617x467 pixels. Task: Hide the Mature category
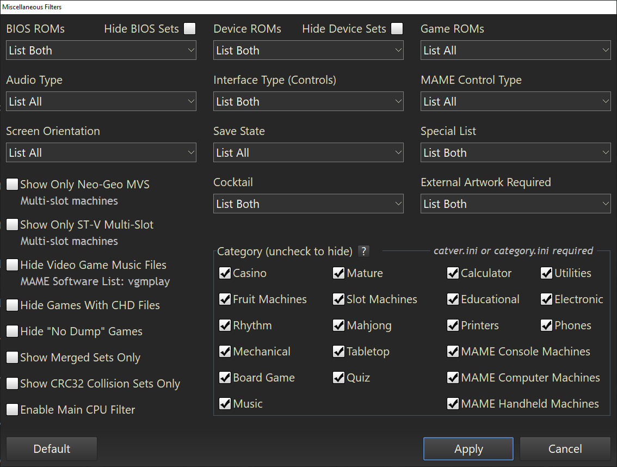339,273
